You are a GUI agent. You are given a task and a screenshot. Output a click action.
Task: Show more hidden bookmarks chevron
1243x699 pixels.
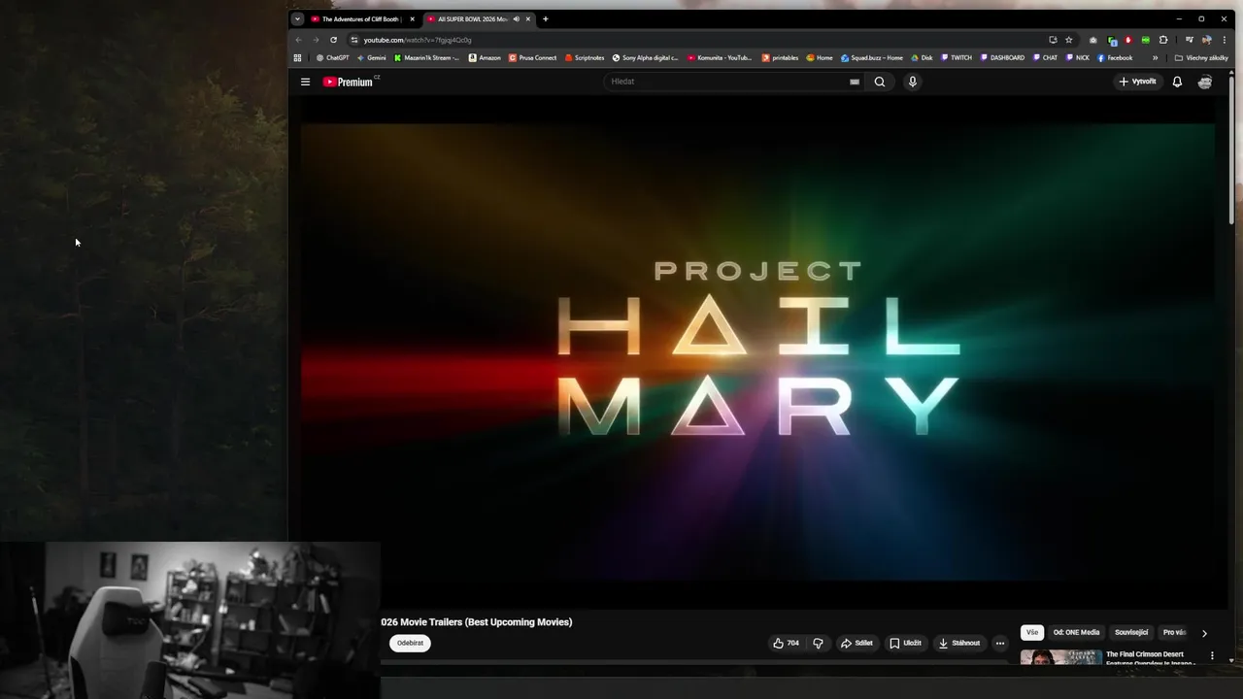click(x=1155, y=57)
